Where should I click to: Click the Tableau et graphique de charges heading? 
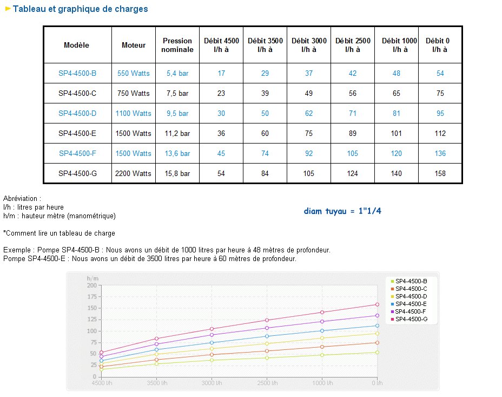(80, 9)
